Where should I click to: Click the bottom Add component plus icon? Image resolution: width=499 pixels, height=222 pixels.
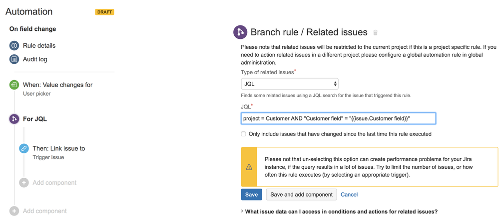14,211
